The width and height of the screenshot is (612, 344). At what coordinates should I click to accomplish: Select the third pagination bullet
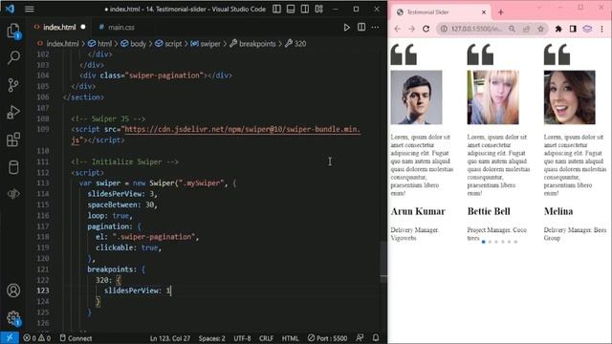click(496, 242)
